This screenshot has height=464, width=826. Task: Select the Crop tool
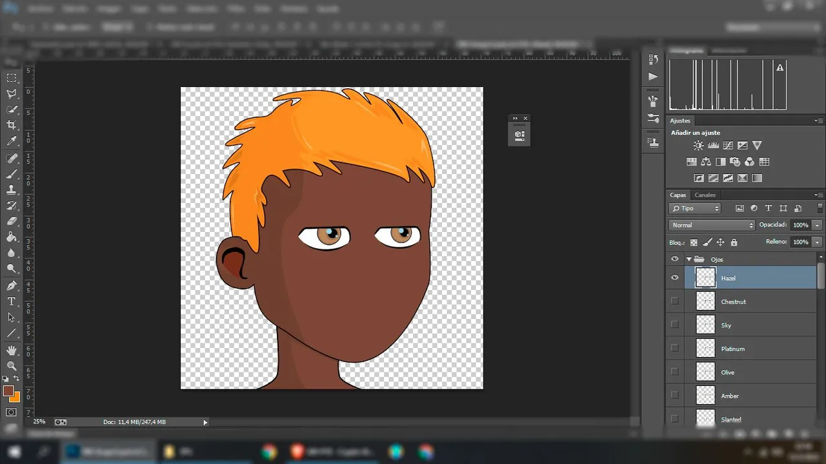point(12,125)
